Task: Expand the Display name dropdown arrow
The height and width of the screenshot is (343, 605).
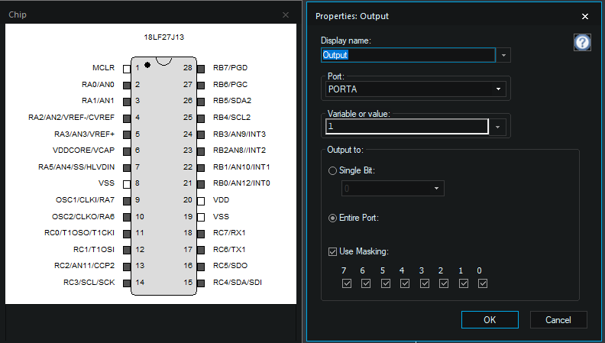Action: coord(503,55)
